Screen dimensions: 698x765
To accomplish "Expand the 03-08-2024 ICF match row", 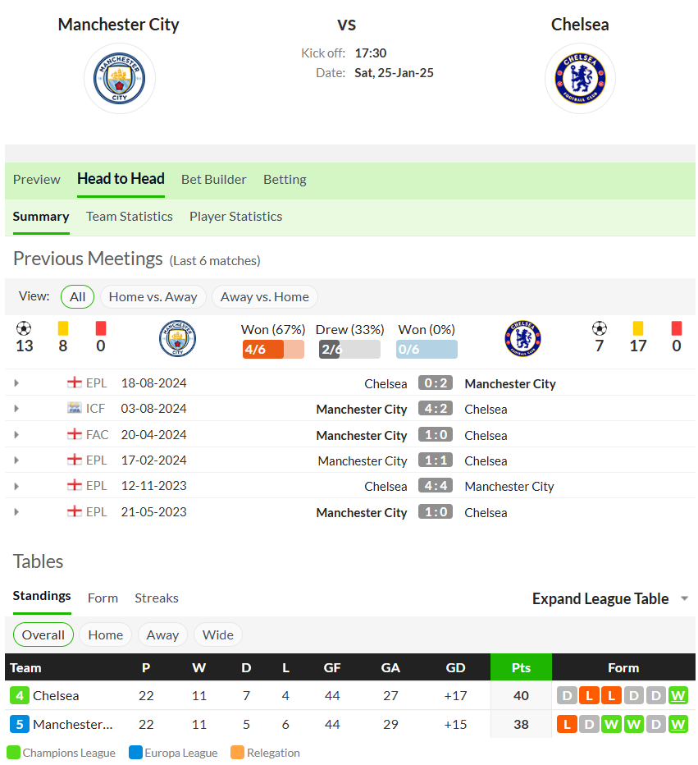I will (16, 409).
